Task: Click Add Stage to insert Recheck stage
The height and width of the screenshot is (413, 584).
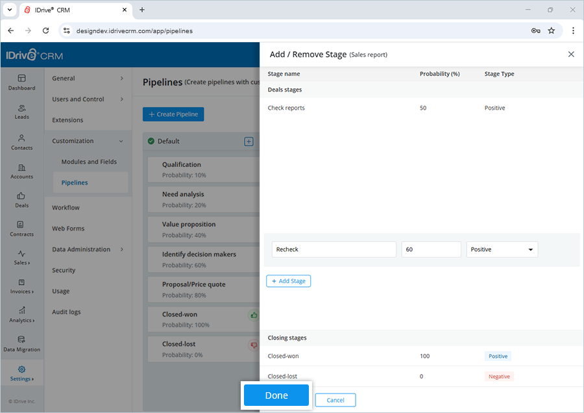Action: click(x=288, y=281)
